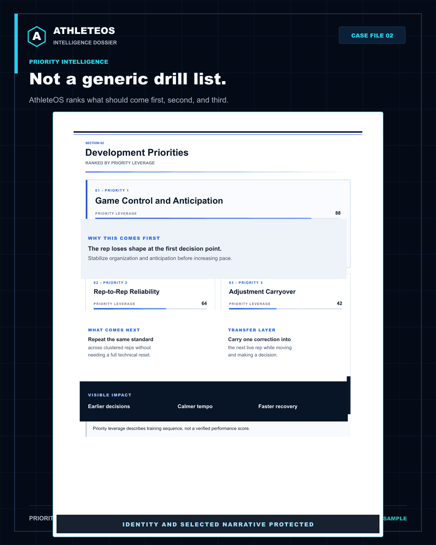Click "The rep loses shape" sentence
436x545 pixels.
click(155, 249)
